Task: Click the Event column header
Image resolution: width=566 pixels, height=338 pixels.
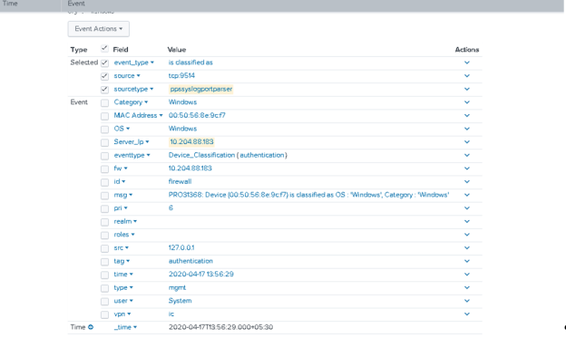Action: coord(76,4)
